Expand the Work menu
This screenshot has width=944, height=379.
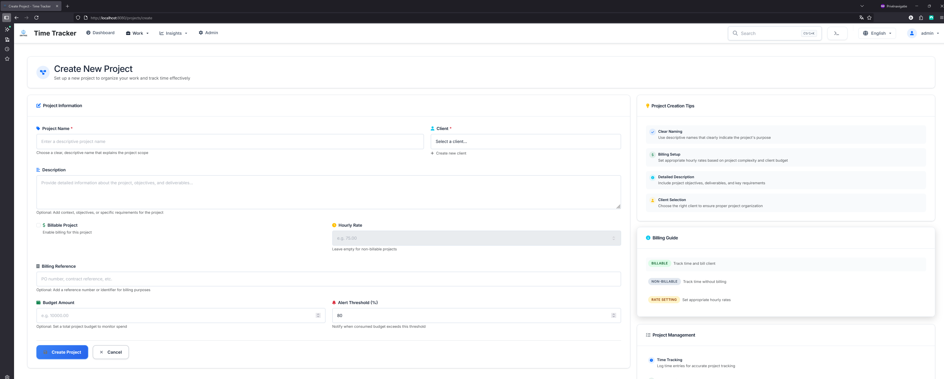(137, 33)
